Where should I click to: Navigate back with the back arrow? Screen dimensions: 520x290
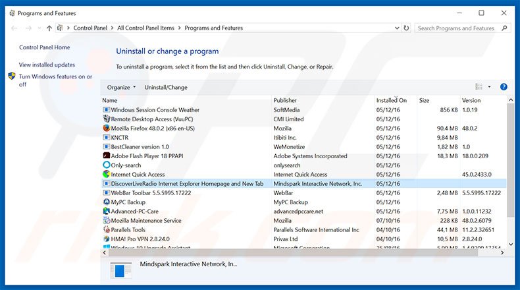14,28
